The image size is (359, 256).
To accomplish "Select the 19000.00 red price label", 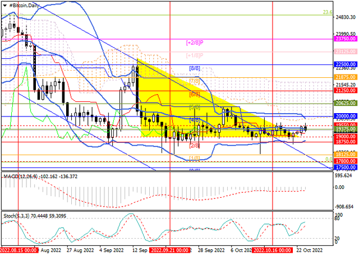I will pos(346,137).
